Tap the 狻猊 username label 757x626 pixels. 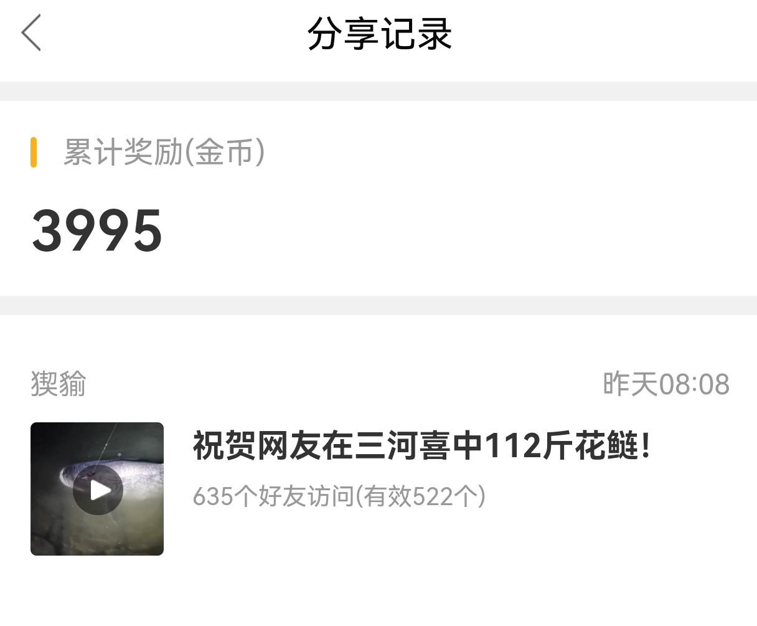point(59,384)
